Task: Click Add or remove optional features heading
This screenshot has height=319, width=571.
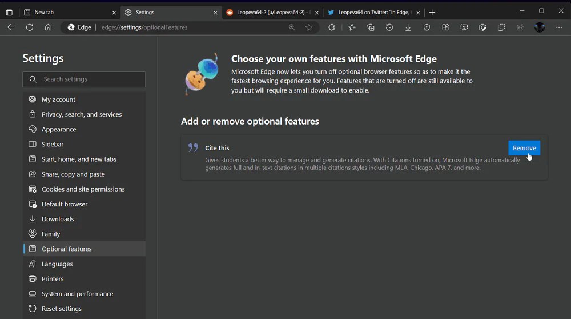Action: pos(250,121)
